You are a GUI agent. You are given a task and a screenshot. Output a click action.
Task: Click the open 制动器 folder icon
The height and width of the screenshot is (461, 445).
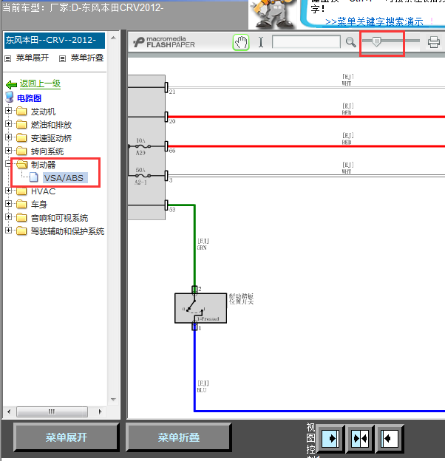(x=21, y=164)
